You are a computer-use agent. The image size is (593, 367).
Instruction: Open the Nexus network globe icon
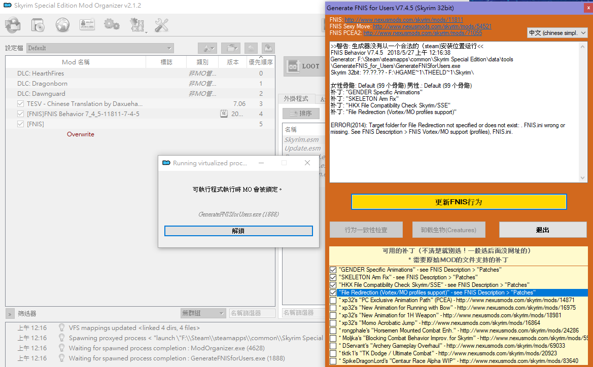[62, 25]
